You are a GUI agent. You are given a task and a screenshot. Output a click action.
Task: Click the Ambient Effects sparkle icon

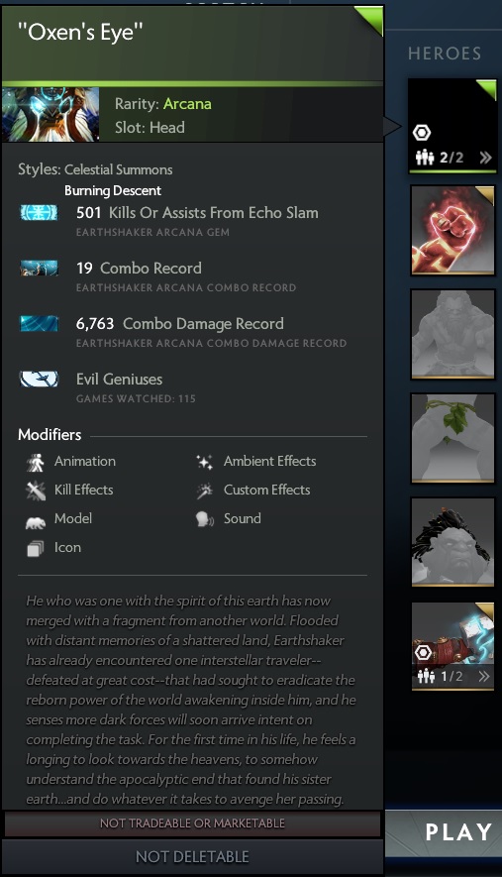pyautogui.click(x=205, y=462)
